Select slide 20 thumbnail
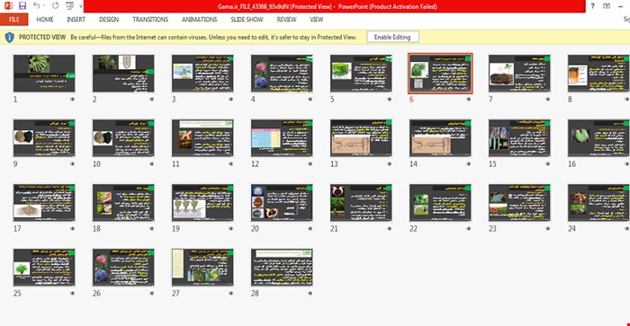Viewport: 630px width, 326px height. 282,202
